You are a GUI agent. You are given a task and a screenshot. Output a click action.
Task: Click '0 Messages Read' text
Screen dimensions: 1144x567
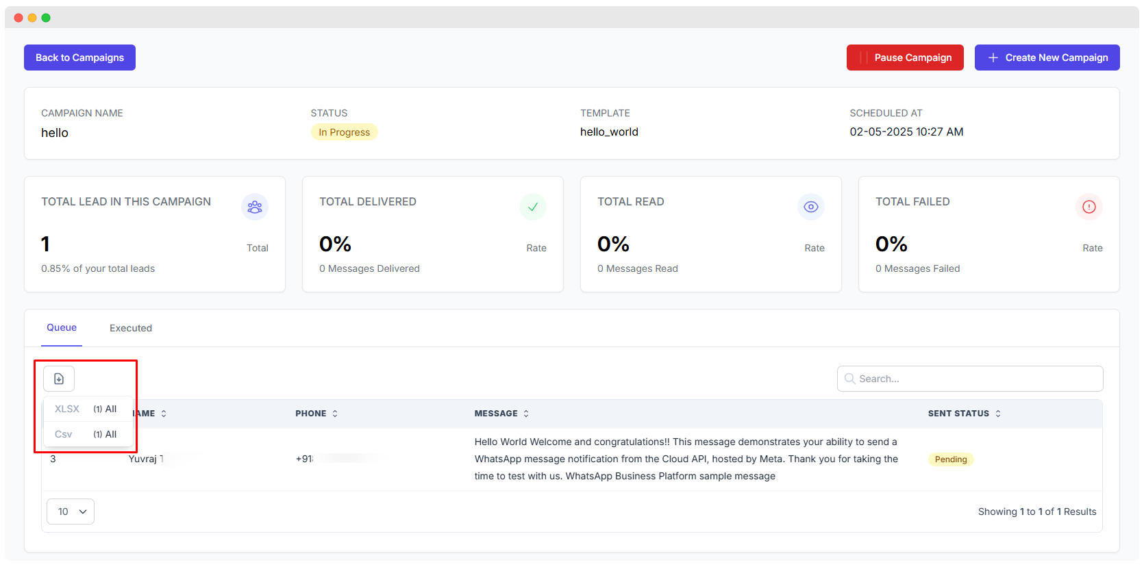638,268
